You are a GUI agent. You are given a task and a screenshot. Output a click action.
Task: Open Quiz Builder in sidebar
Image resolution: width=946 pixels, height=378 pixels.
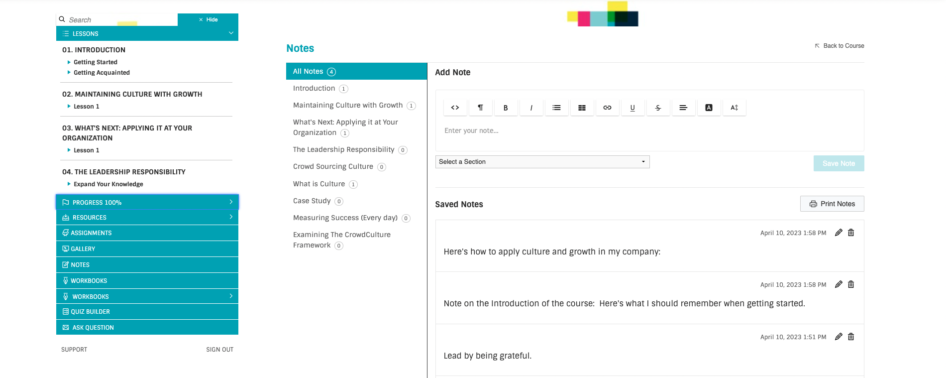(147, 311)
